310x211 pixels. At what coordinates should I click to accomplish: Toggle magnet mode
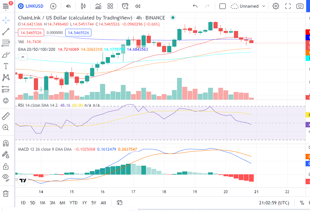(6, 143)
